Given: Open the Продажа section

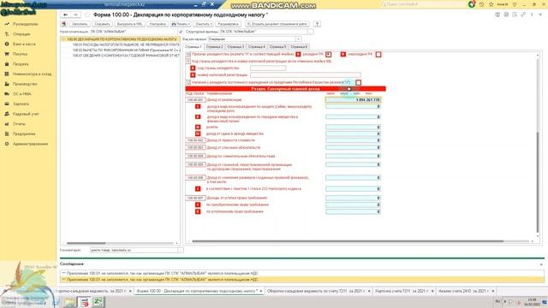Looking at the screenshot, I should pyautogui.click(x=21, y=64).
